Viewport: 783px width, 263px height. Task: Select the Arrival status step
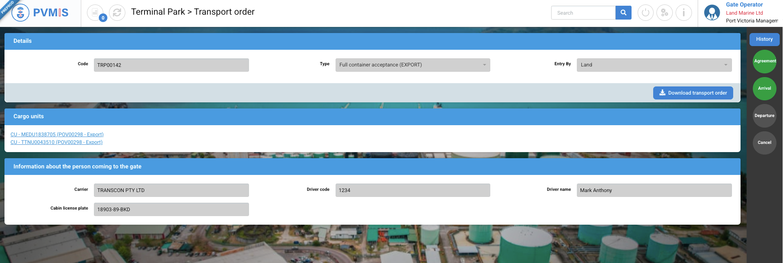[x=764, y=88]
